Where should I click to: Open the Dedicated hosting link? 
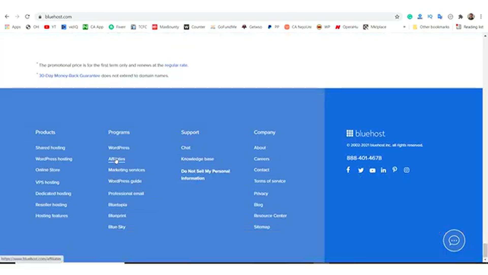click(x=53, y=194)
